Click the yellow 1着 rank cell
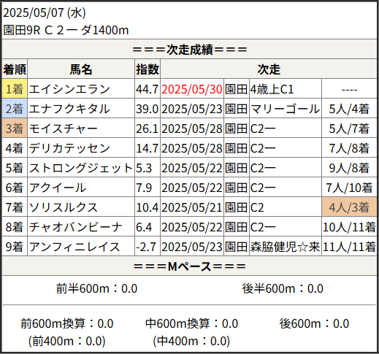The height and width of the screenshot is (354, 379). click(15, 88)
